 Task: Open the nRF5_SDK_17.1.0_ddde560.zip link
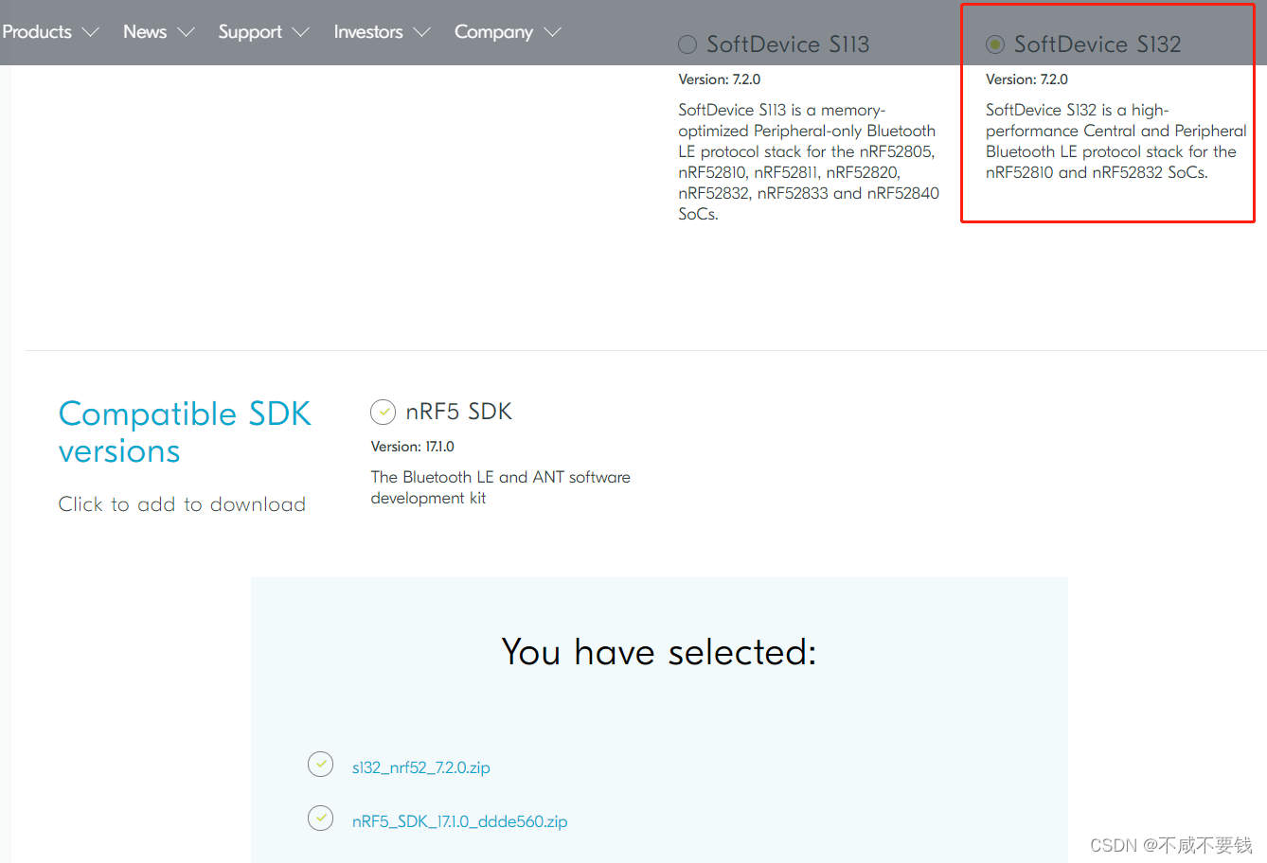click(x=460, y=821)
